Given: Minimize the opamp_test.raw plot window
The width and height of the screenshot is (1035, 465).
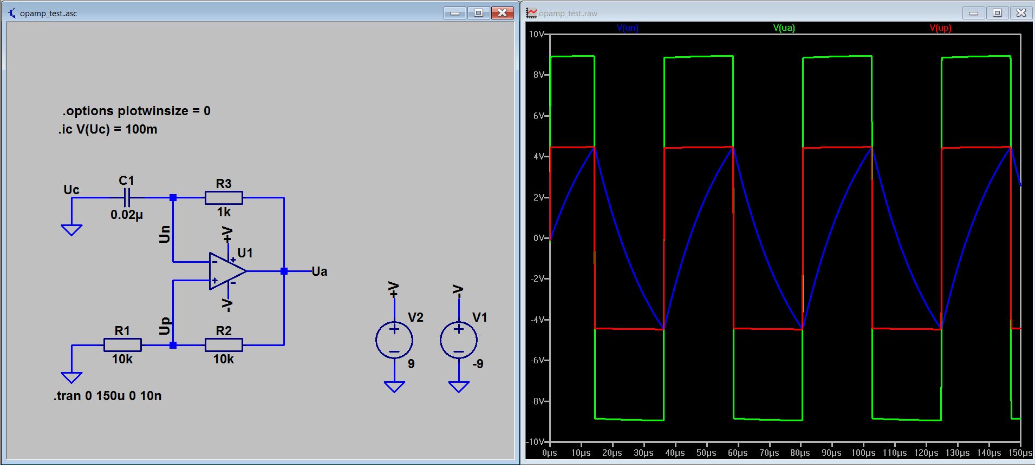Looking at the screenshot, I should point(974,13).
